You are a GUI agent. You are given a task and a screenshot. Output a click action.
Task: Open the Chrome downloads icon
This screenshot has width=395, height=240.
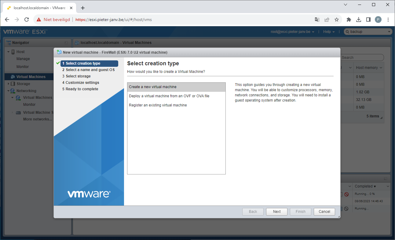coord(359,20)
